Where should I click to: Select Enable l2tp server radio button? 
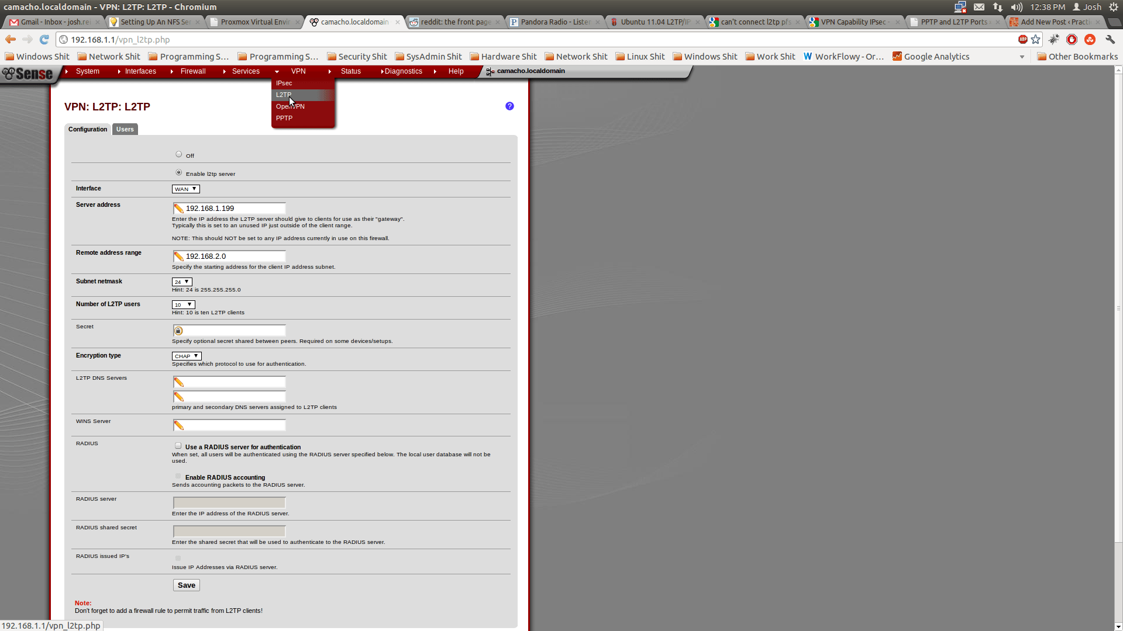tap(179, 172)
